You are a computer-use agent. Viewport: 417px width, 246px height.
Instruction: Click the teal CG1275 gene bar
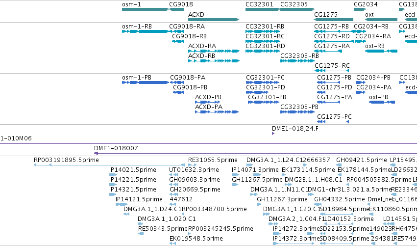334,20
